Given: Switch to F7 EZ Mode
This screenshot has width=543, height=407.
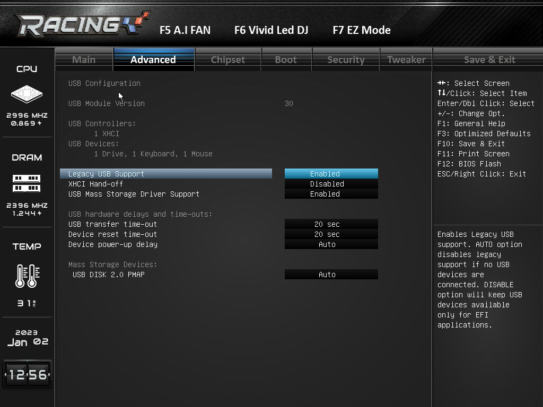Looking at the screenshot, I should pos(362,30).
